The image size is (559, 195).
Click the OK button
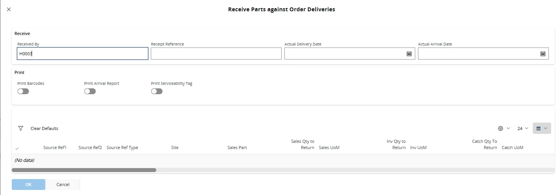coord(29,184)
